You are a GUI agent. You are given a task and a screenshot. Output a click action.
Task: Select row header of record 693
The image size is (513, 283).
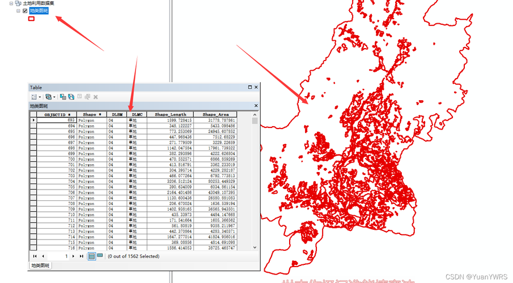[33, 120]
